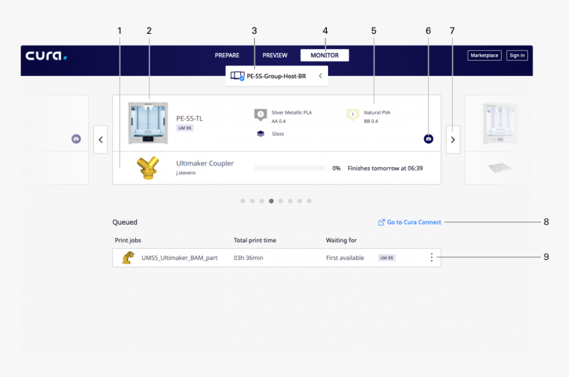The image size is (569, 377).
Task: Click the Cura logo
Action: [46, 56]
